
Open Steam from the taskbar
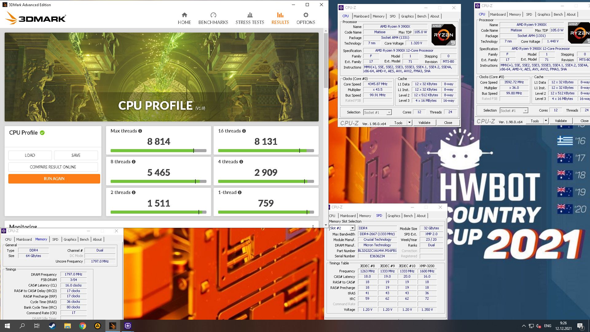(x=52, y=326)
